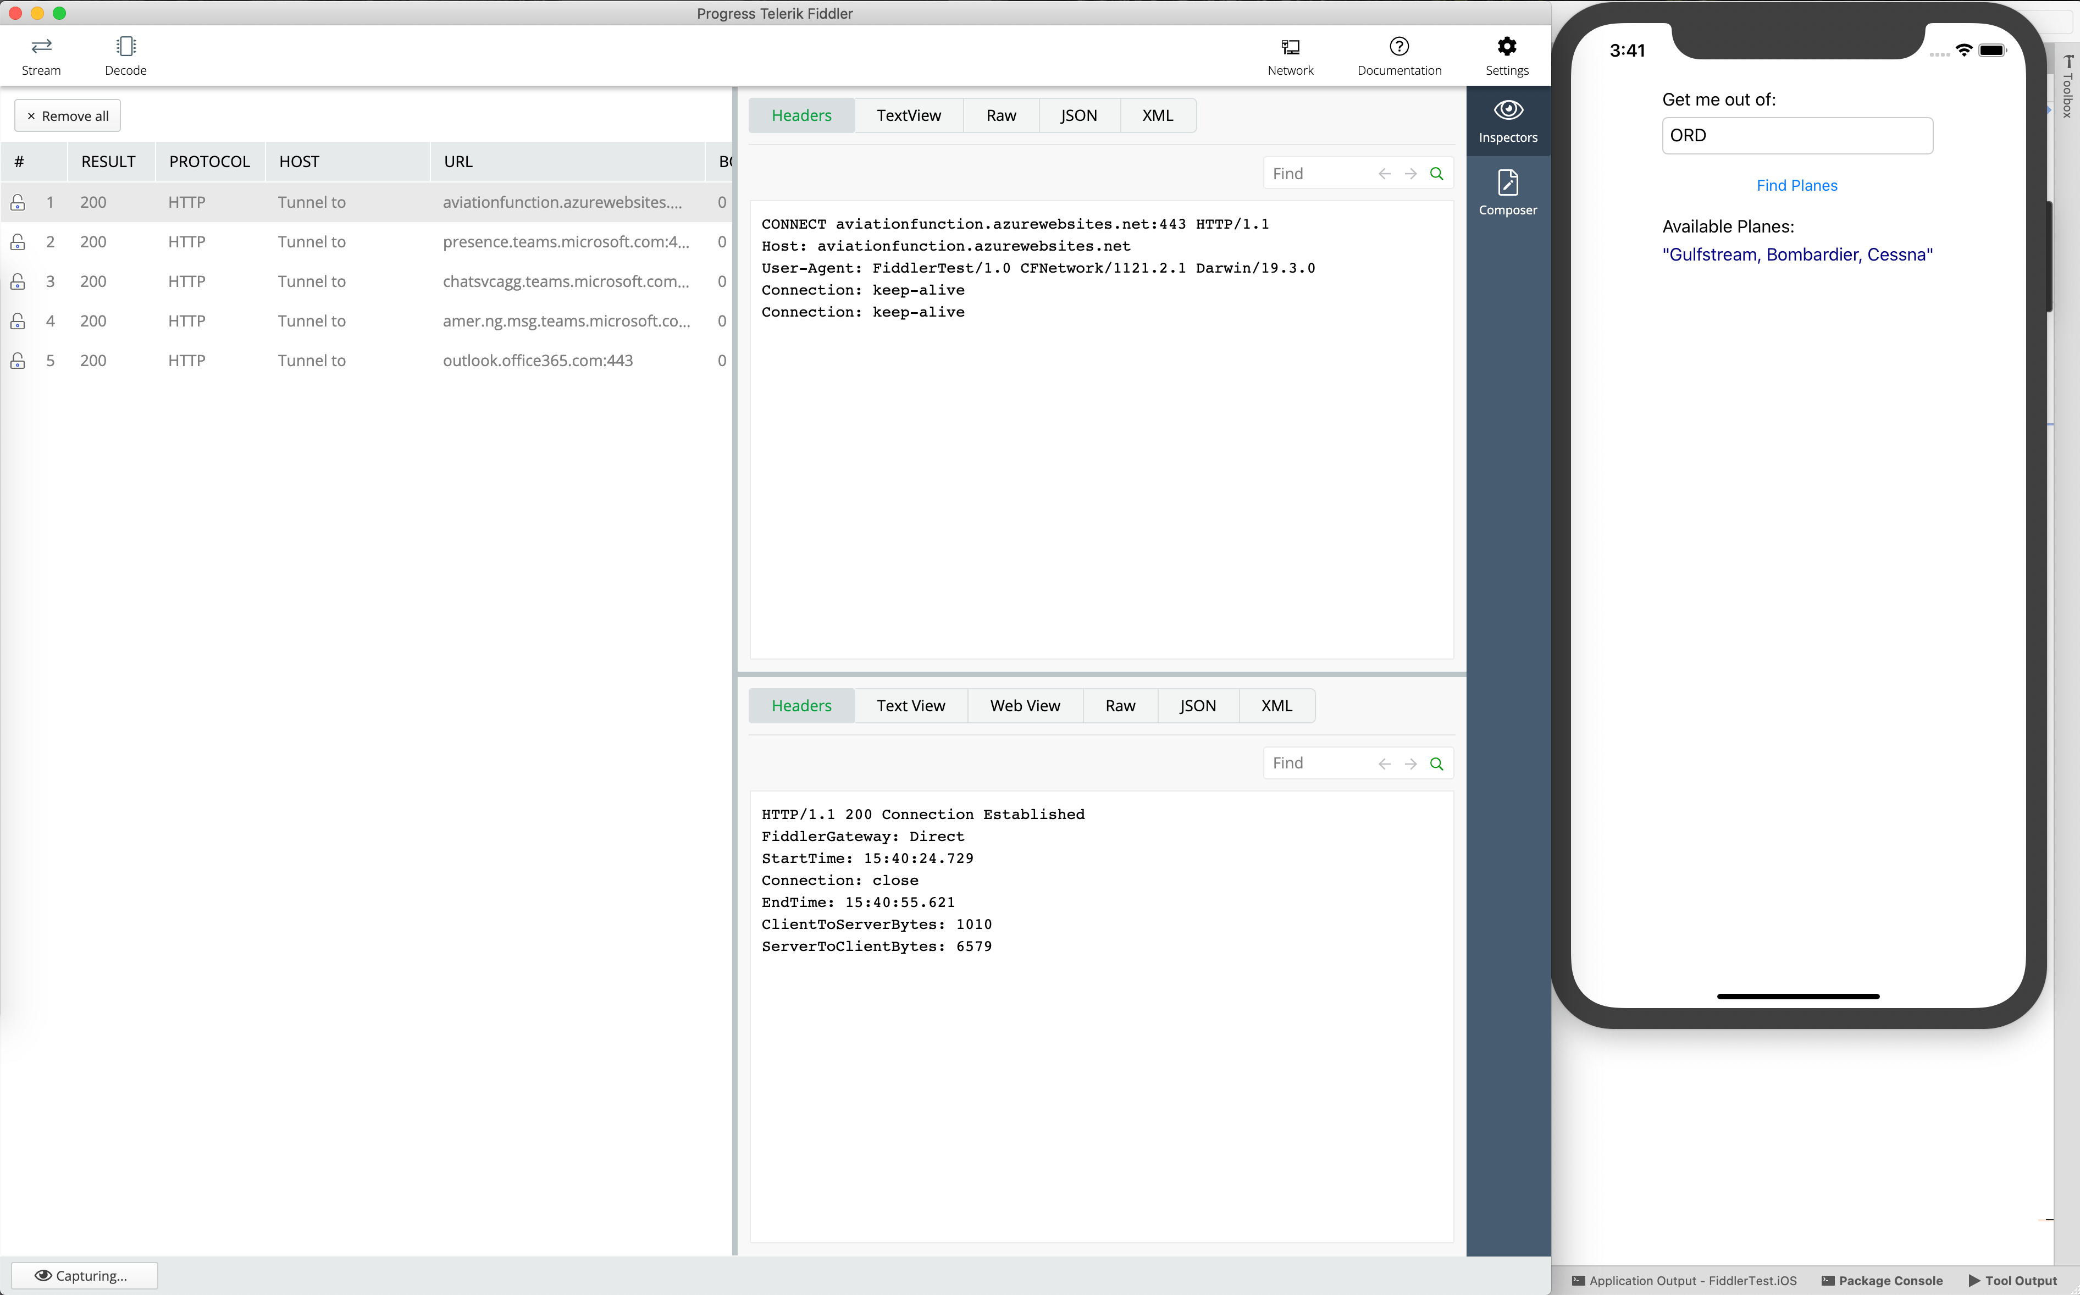Open response Headers tab
Screen dimensions: 2080x1295
801,706
